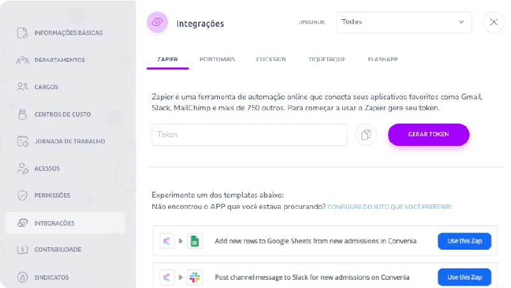This screenshot has width=511, height=288.
Task: Click the Permissões shield icon
Action: [x=22, y=196]
